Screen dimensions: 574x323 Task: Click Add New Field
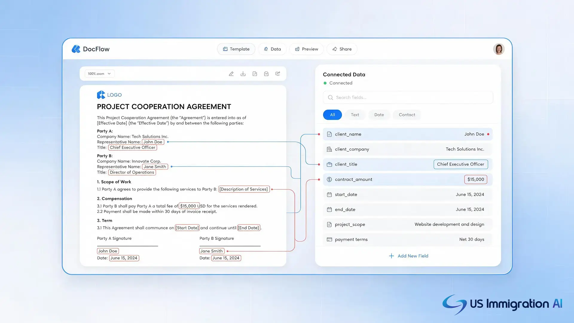408,256
